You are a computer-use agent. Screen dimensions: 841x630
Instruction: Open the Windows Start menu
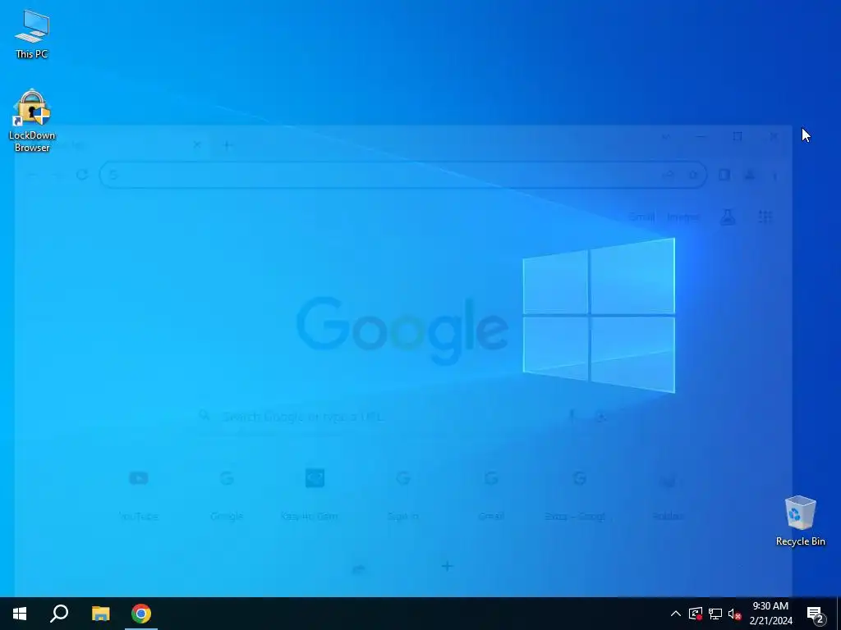pos(20,614)
